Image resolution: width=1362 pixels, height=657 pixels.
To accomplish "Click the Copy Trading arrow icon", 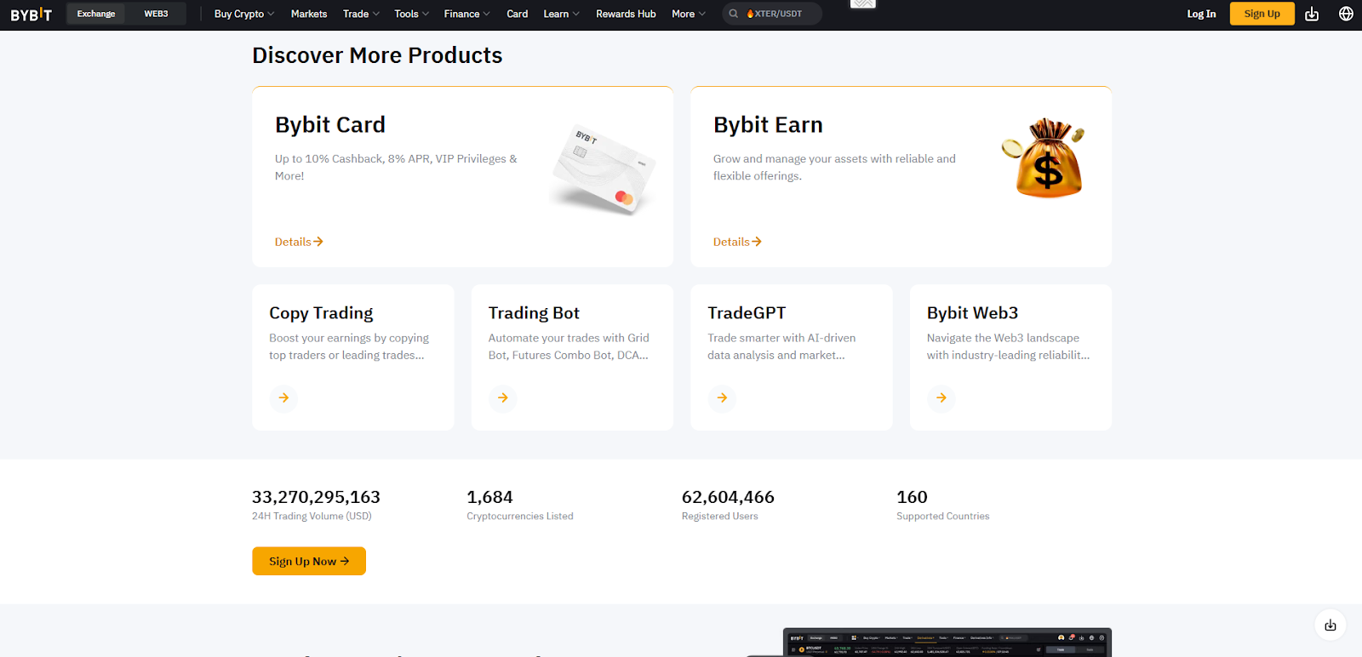I will point(283,397).
